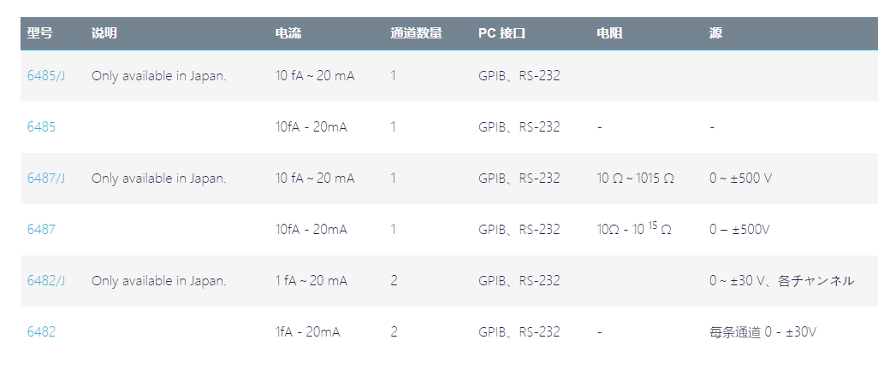Click the 源 column header
878x369 pixels.
[x=715, y=33]
